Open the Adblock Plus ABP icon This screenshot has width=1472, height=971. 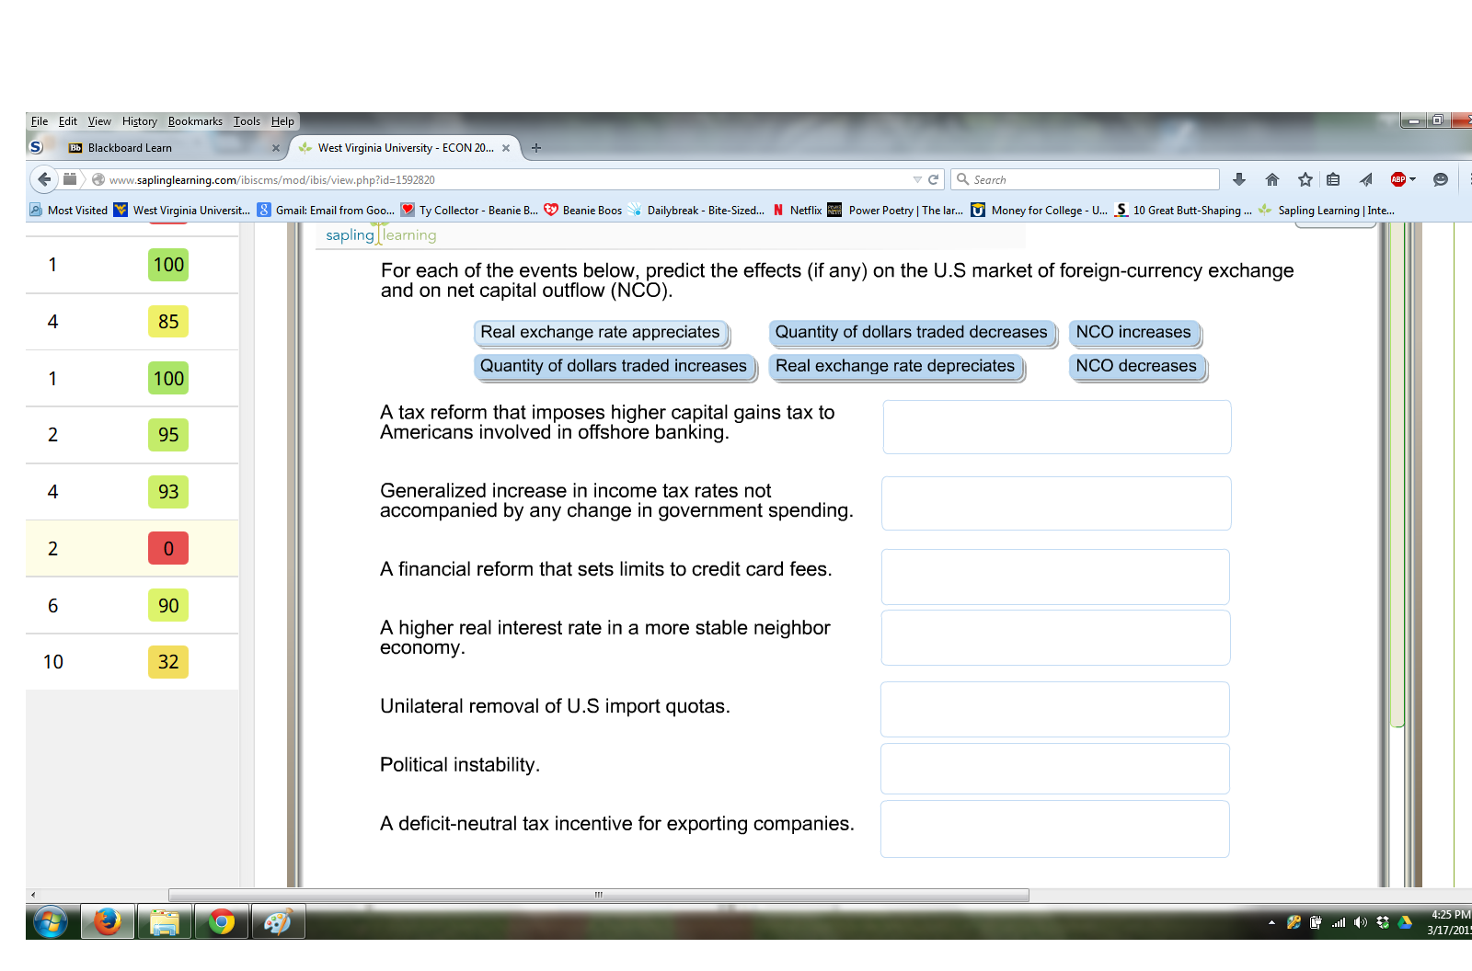[1398, 179]
